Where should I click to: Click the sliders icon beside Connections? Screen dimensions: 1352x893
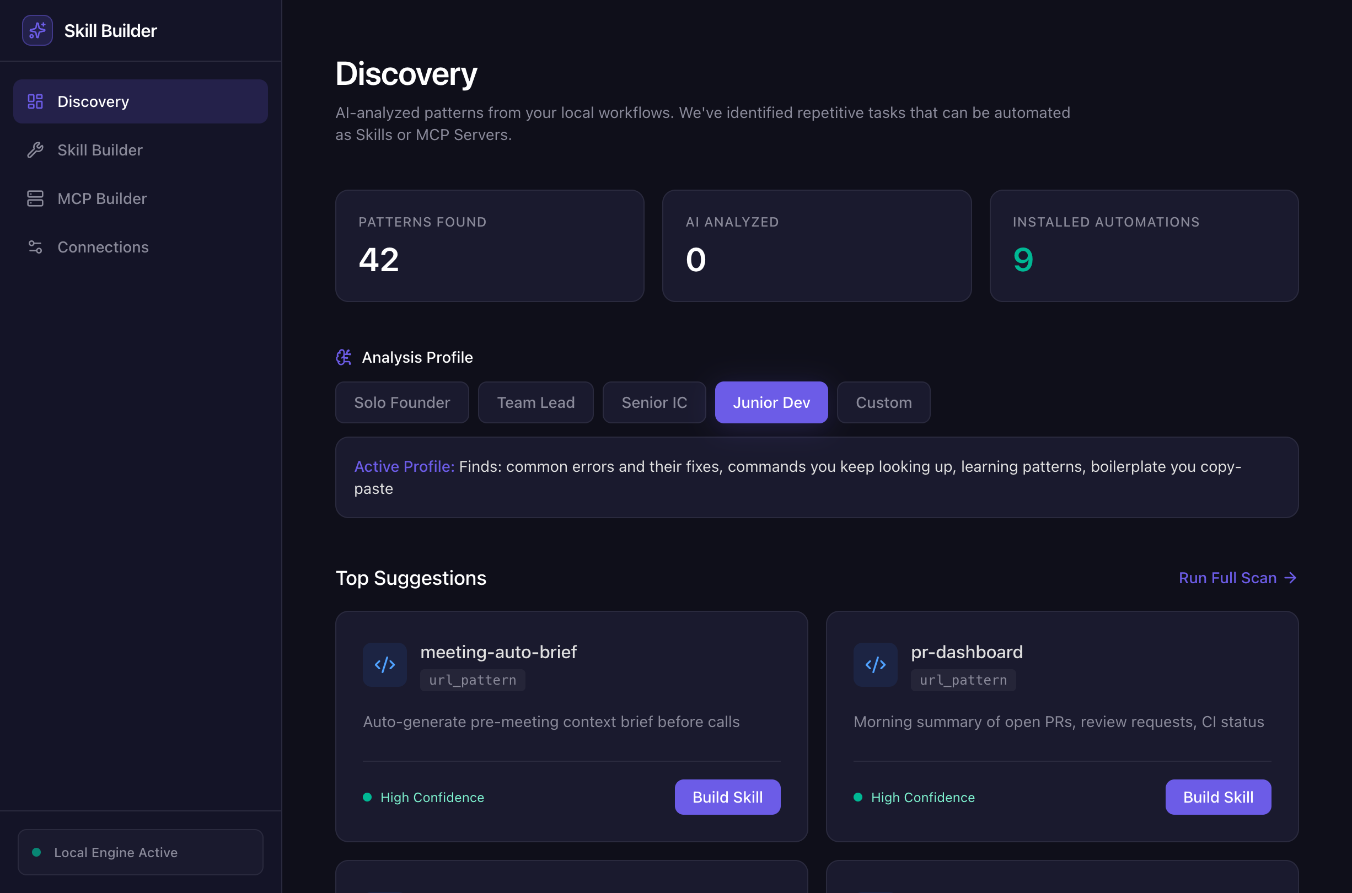35,246
